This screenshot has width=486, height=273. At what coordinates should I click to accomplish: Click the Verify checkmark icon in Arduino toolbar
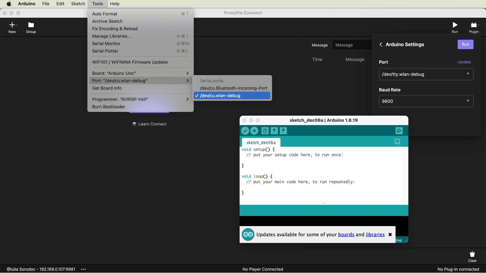(x=245, y=130)
